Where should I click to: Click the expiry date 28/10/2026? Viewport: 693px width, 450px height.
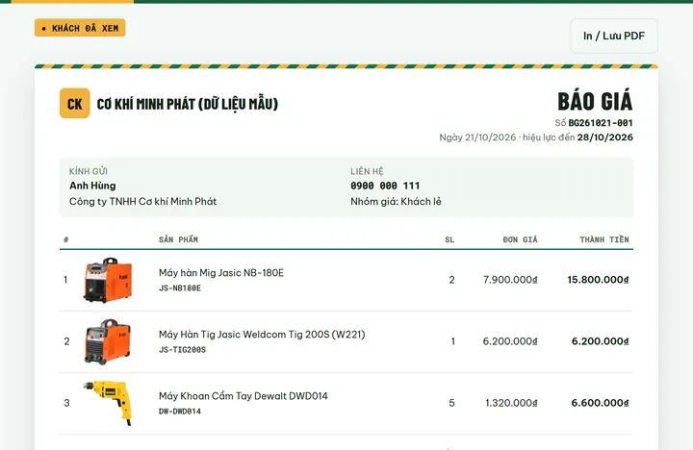pos(605,137)
